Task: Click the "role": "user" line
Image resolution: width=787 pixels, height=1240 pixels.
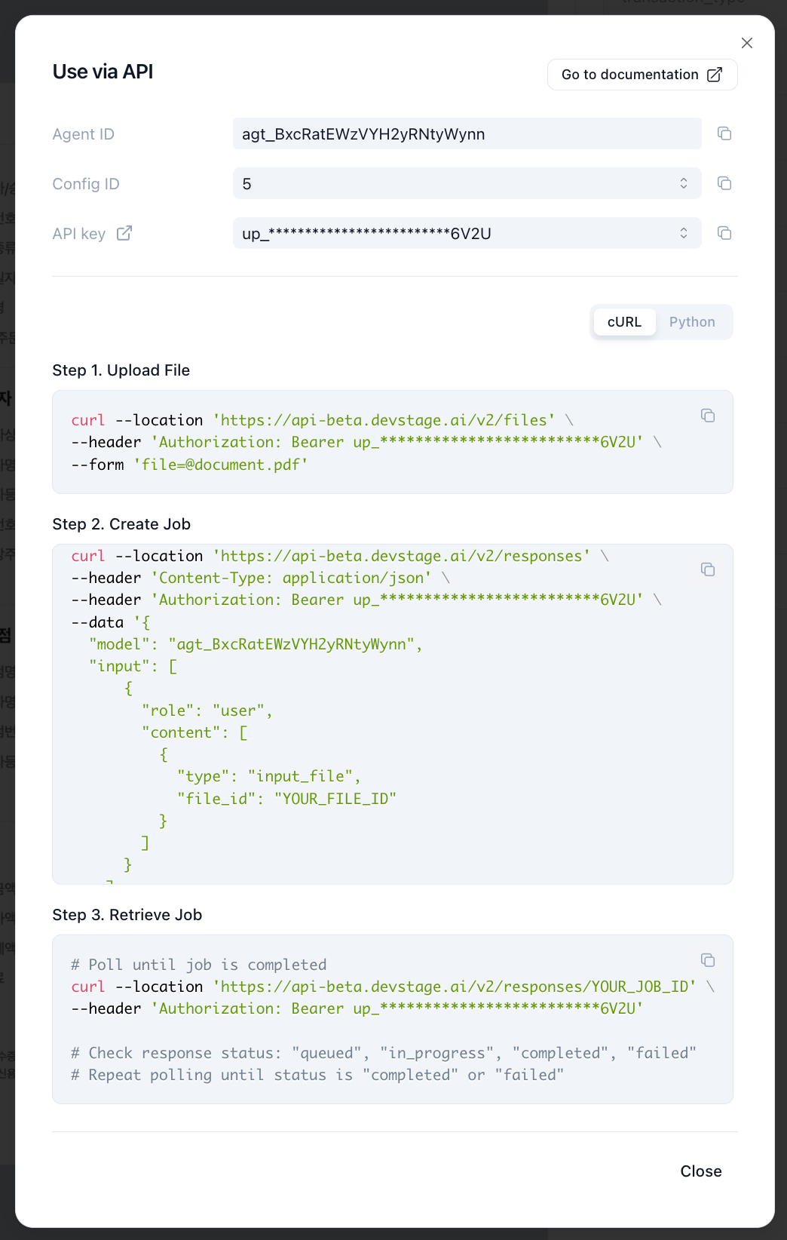Action: tap(207, 711)
